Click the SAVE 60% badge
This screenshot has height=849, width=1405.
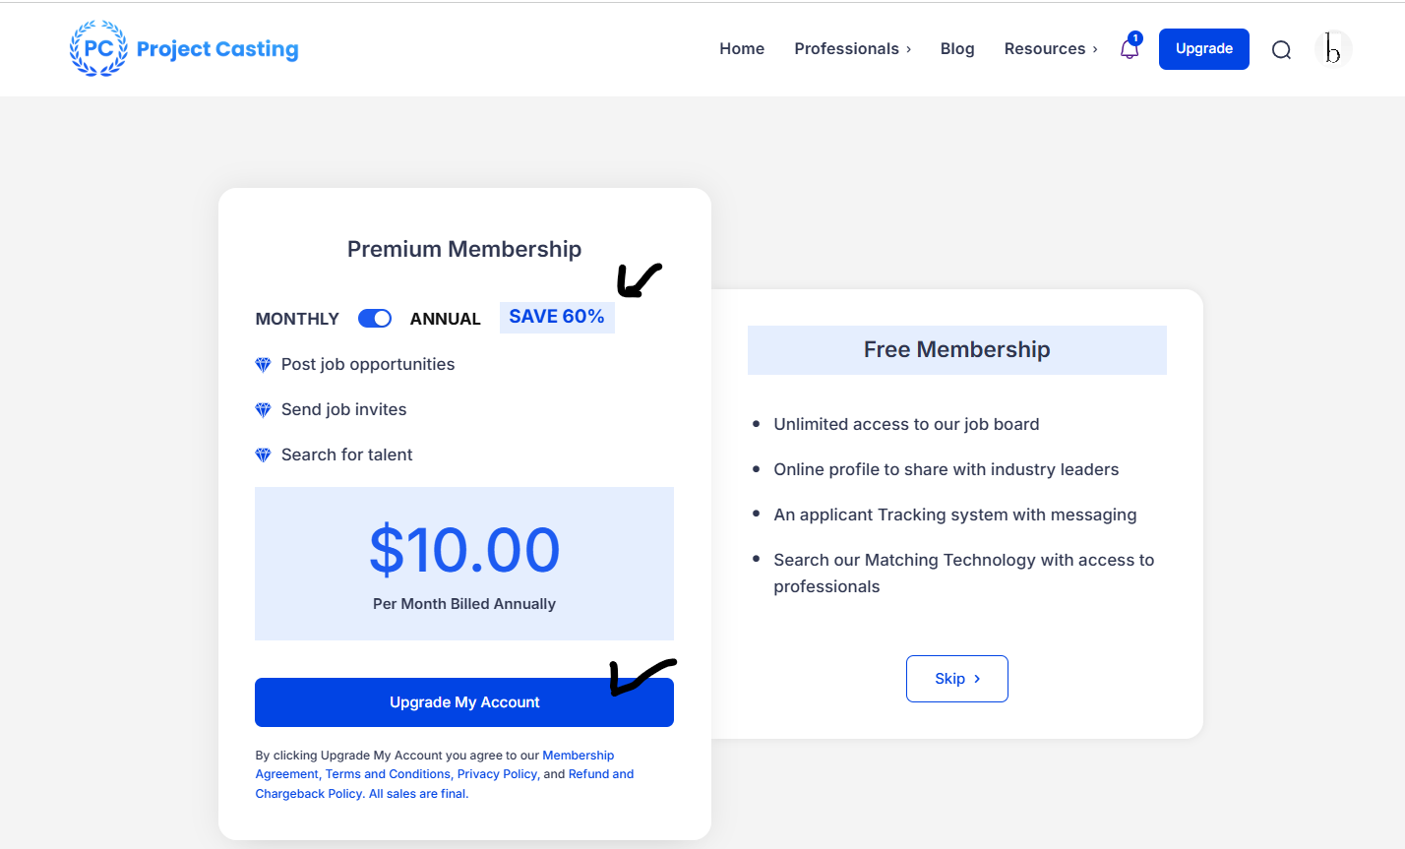557,317
